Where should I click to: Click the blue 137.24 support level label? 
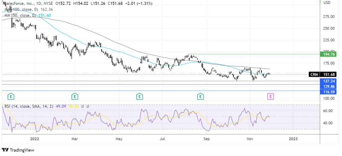coord(328,81)
